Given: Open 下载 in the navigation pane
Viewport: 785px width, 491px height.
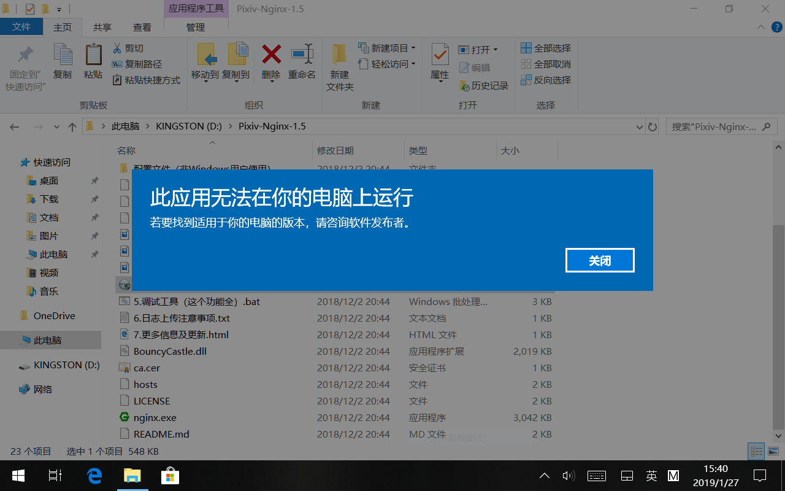Looking at the screenshot, I should pyautogui.click(x=49, y=199).
